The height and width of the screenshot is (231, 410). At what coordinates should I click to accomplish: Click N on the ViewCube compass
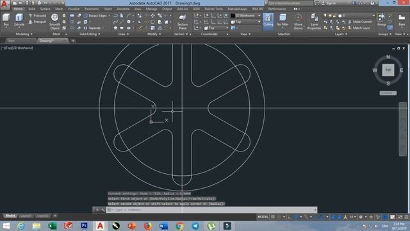tap(388, 57)
